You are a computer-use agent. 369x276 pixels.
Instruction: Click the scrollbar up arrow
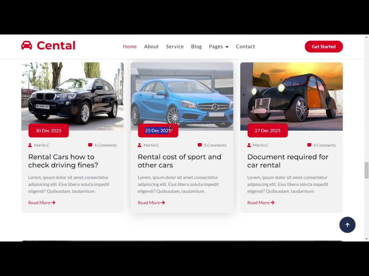click(366, 37)
